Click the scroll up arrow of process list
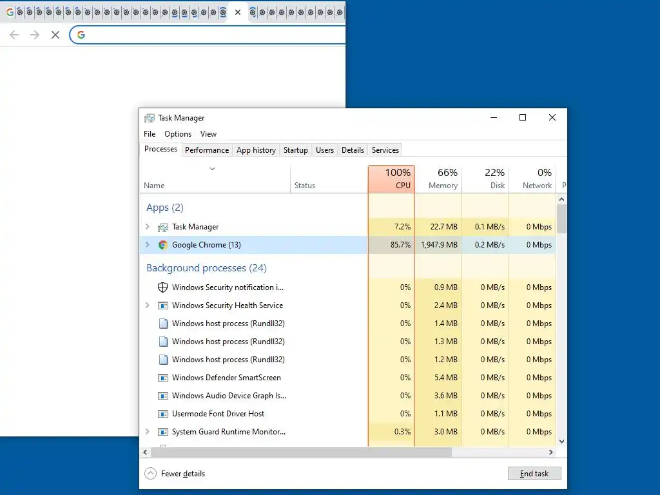Screen dimensions: 660x495 point(561,199)
